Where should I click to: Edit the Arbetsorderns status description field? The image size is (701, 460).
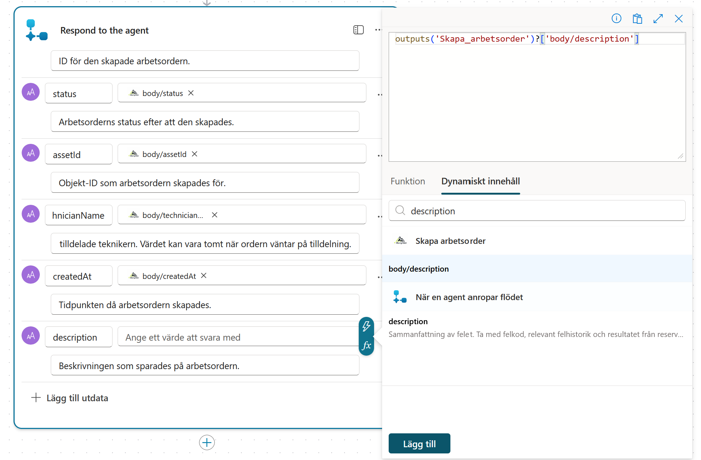(x=205, y=122)
